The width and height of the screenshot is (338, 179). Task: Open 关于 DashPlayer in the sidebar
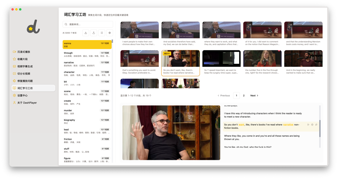tap(33, 103)
